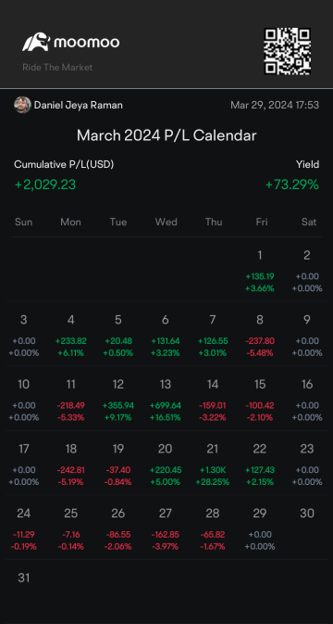Screen dimensions: 333x624
Task: Select the username Daniel Jeya Raman
Action: click(x=79, y=105)
